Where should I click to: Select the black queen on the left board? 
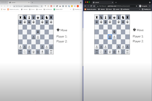coord(33,17)
